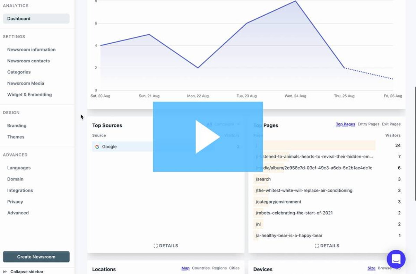View Countries in the Locations panel

(x=201, y=268)
